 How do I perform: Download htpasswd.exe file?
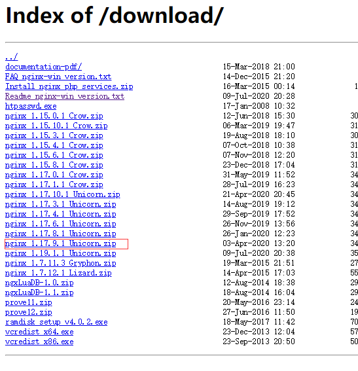(31, 106)
